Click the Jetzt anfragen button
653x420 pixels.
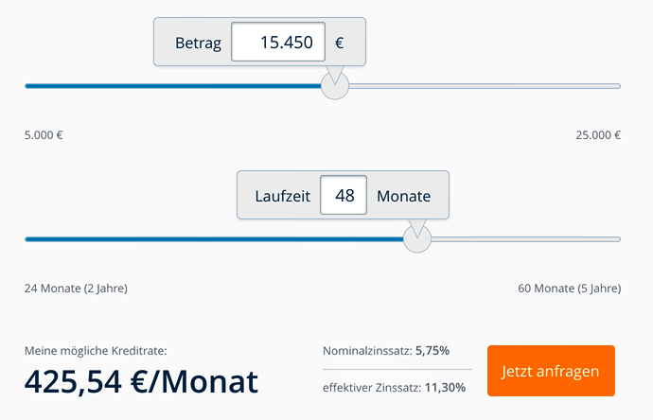click(x=551, y=371)
